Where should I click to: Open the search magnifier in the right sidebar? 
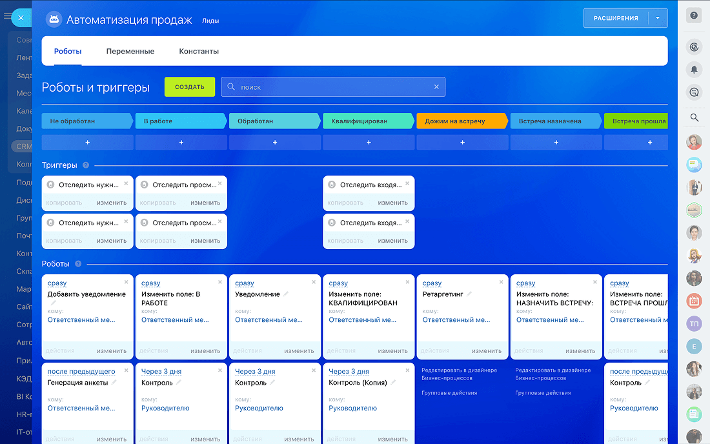tap(694, 117)
